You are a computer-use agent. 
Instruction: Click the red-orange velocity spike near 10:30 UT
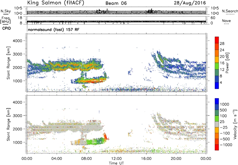105,136
